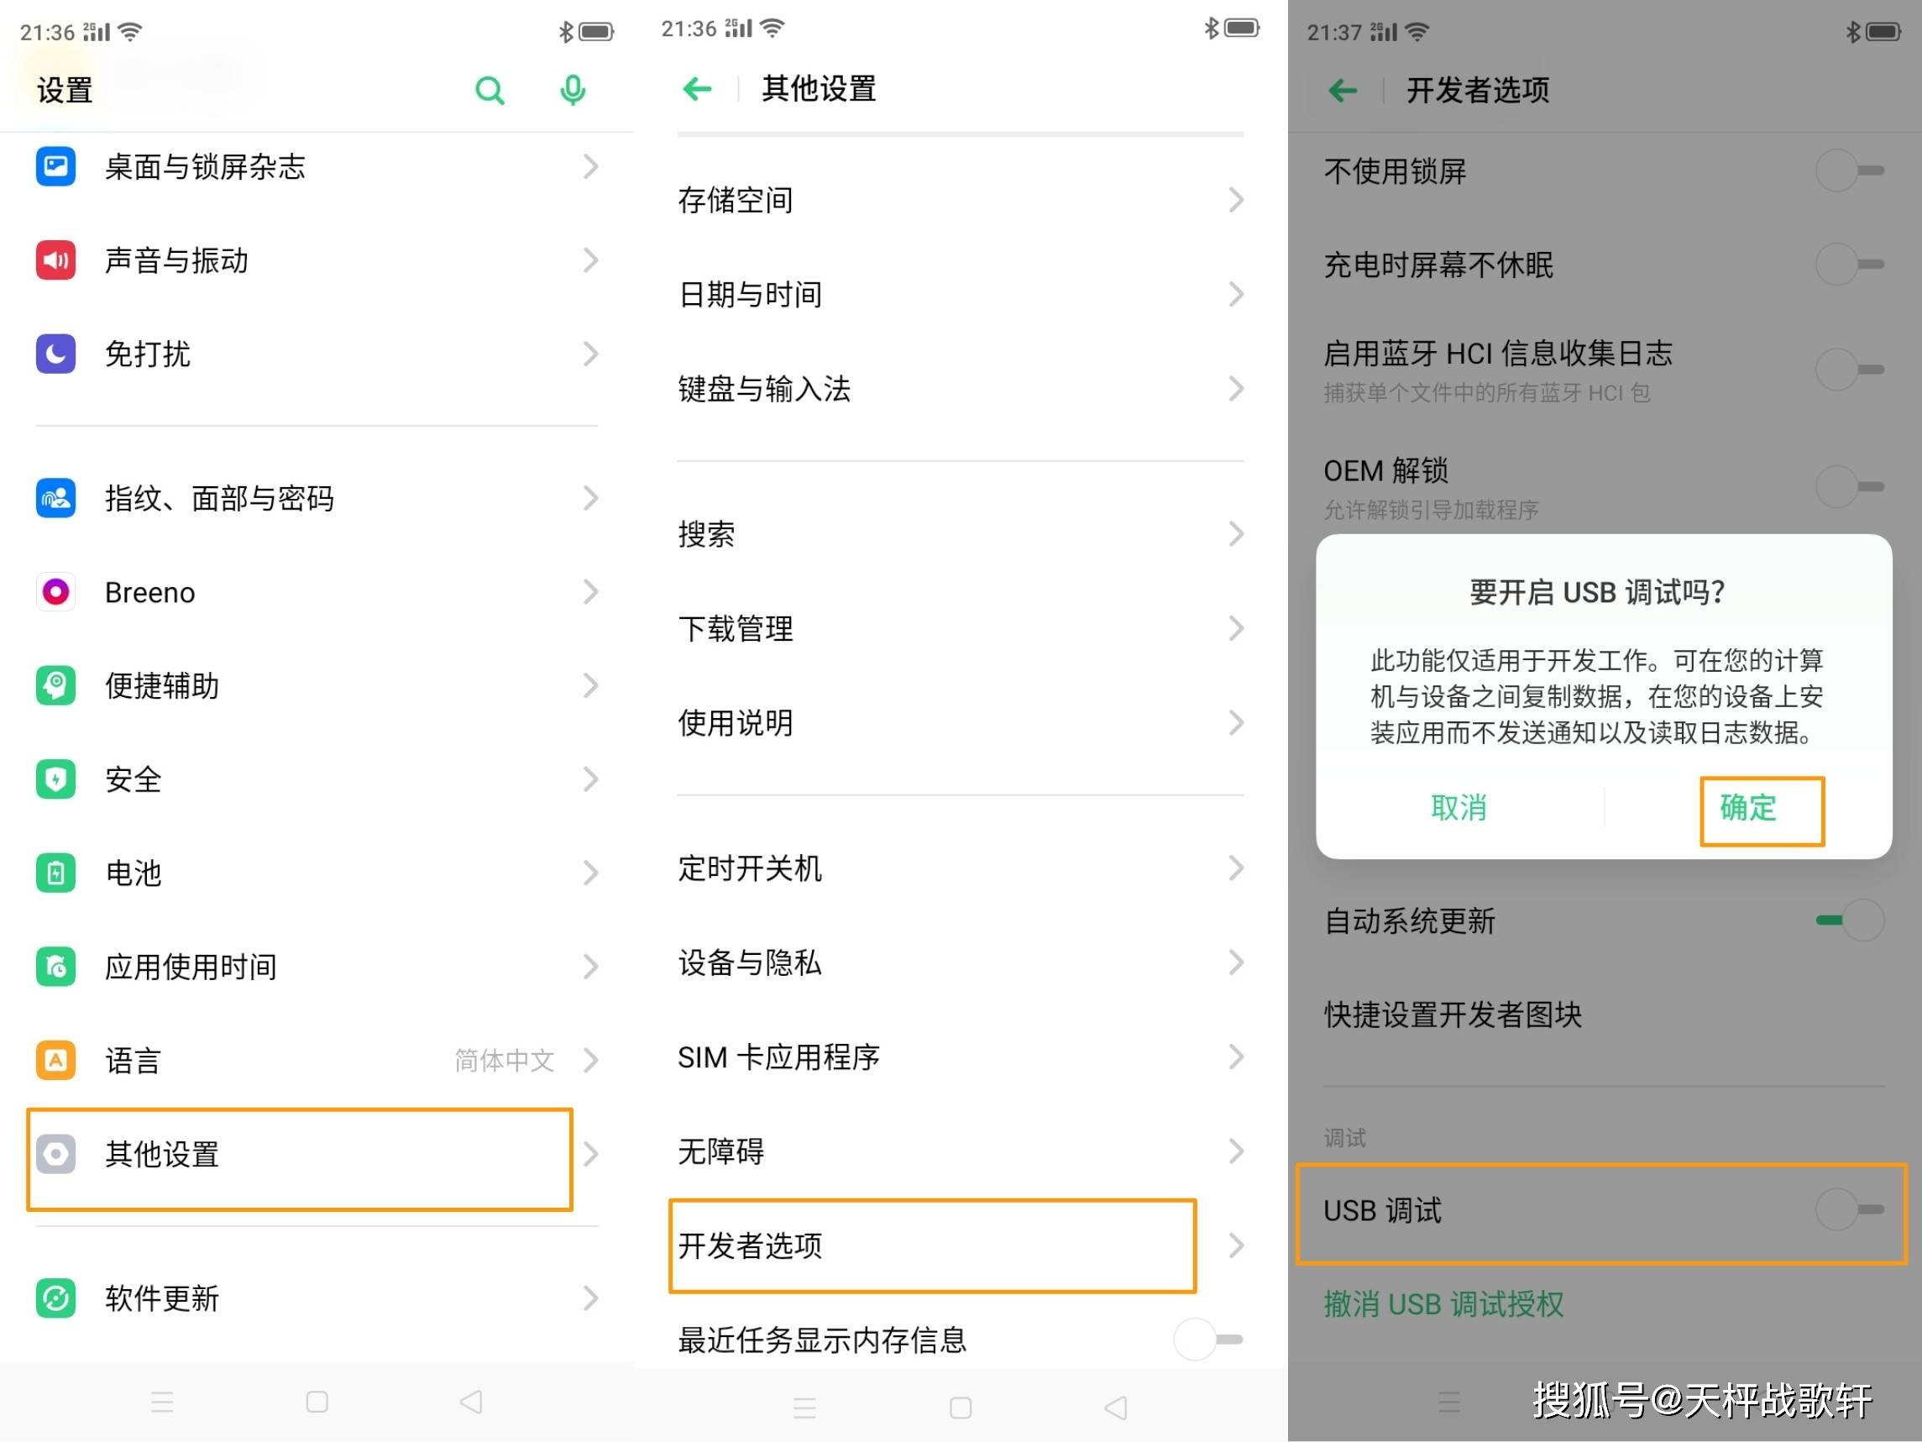Tap 设置 page title
Viewport: 1922px width, 1442px height.
coord(65,91)
